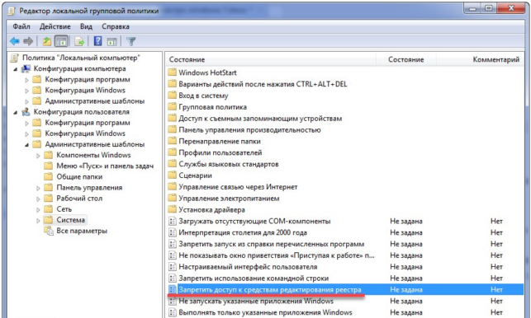Image resolution: width=531 pixels, height=318 pixels.
Task: Select 'Перенаправление папки' folder
Action: click(220, 141)
